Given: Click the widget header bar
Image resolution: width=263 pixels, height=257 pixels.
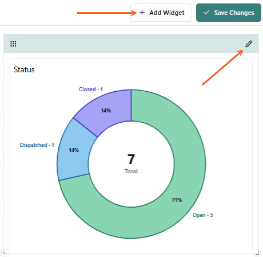Looking at the screenshot, I should click(131, 44).
